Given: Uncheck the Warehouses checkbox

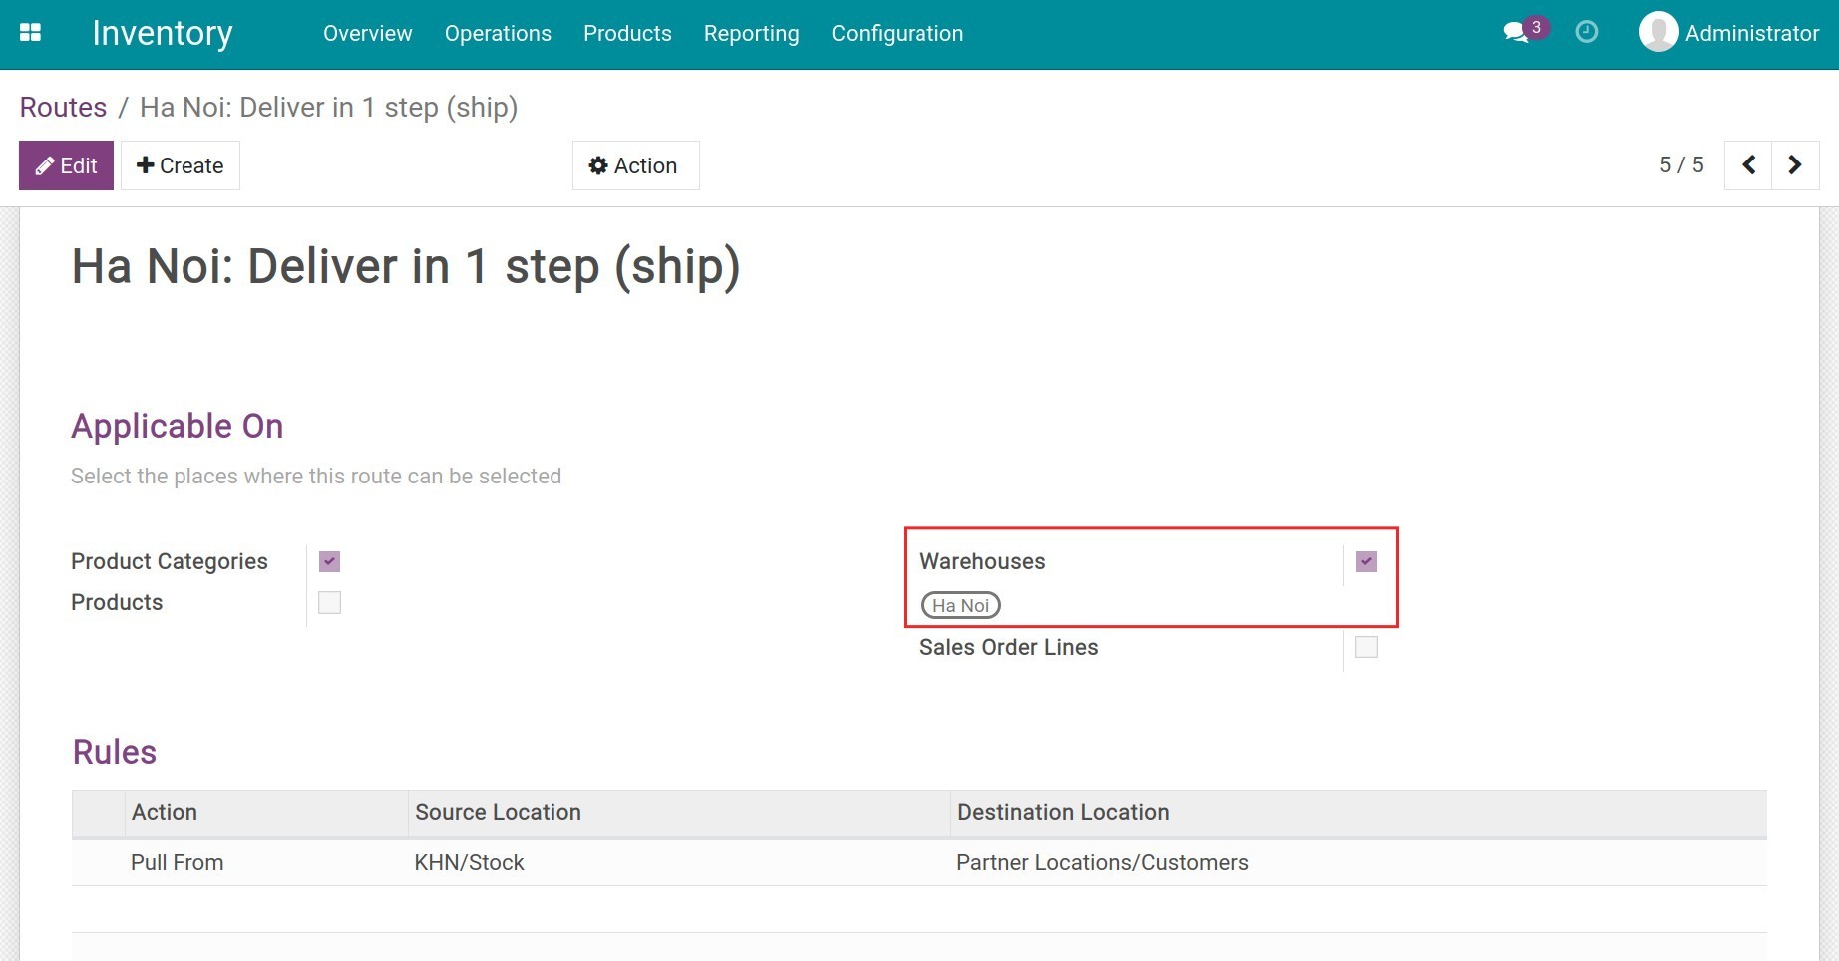Looking at the screenshot, I should [x=1365, y=561].
